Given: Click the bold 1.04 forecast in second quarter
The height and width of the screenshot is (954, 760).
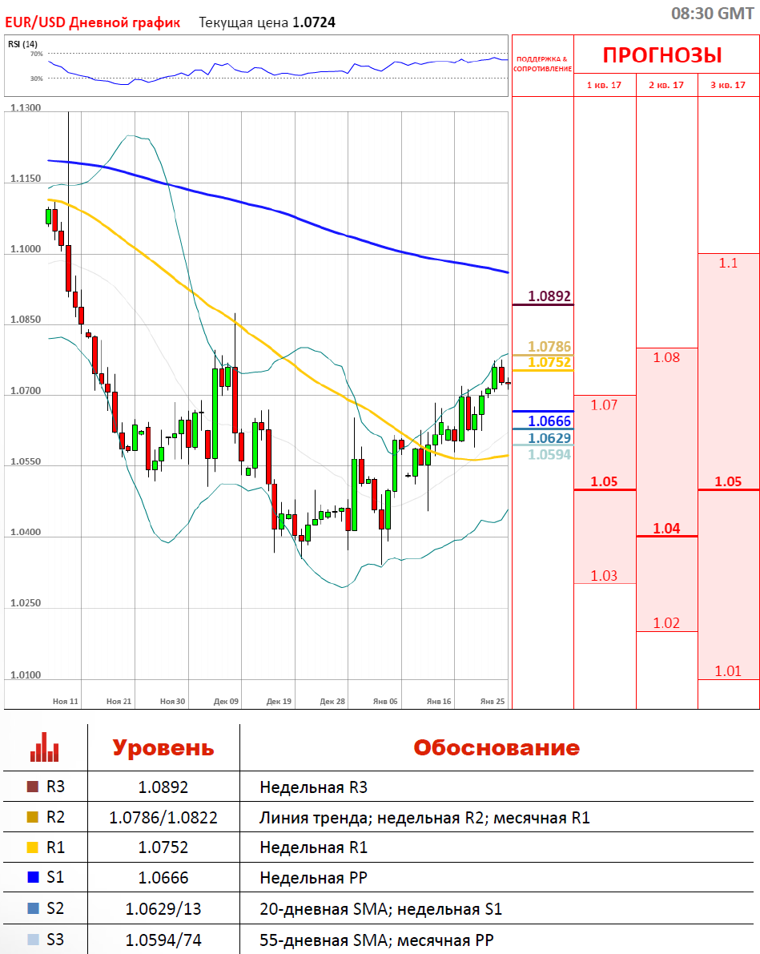Looking at the screenshot, I should (x=666, y=528).
